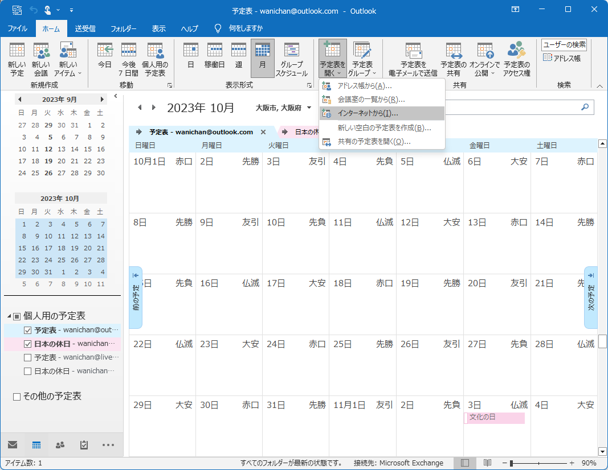Open the Mail icon in navigation bar
Viewport: 608px width, 470px height.
pyautogui.click(x=13, y=445)
